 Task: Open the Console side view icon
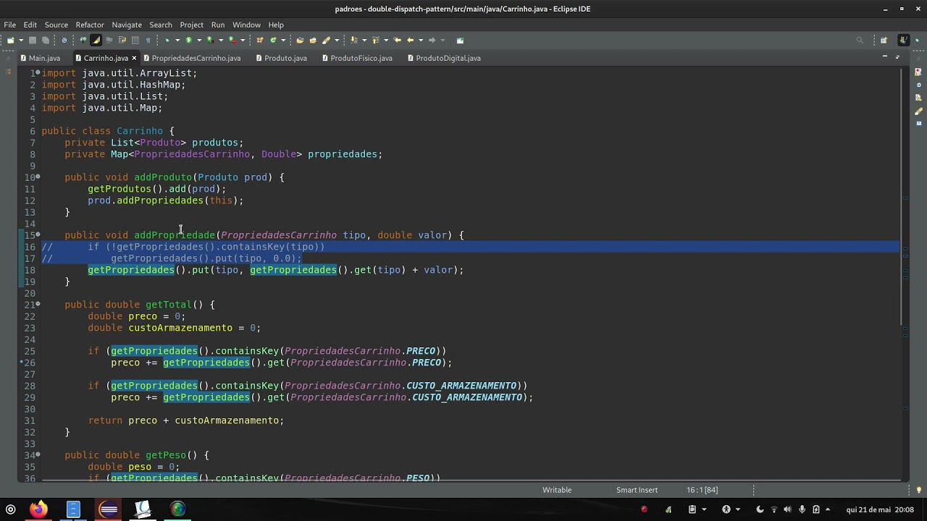918,123
